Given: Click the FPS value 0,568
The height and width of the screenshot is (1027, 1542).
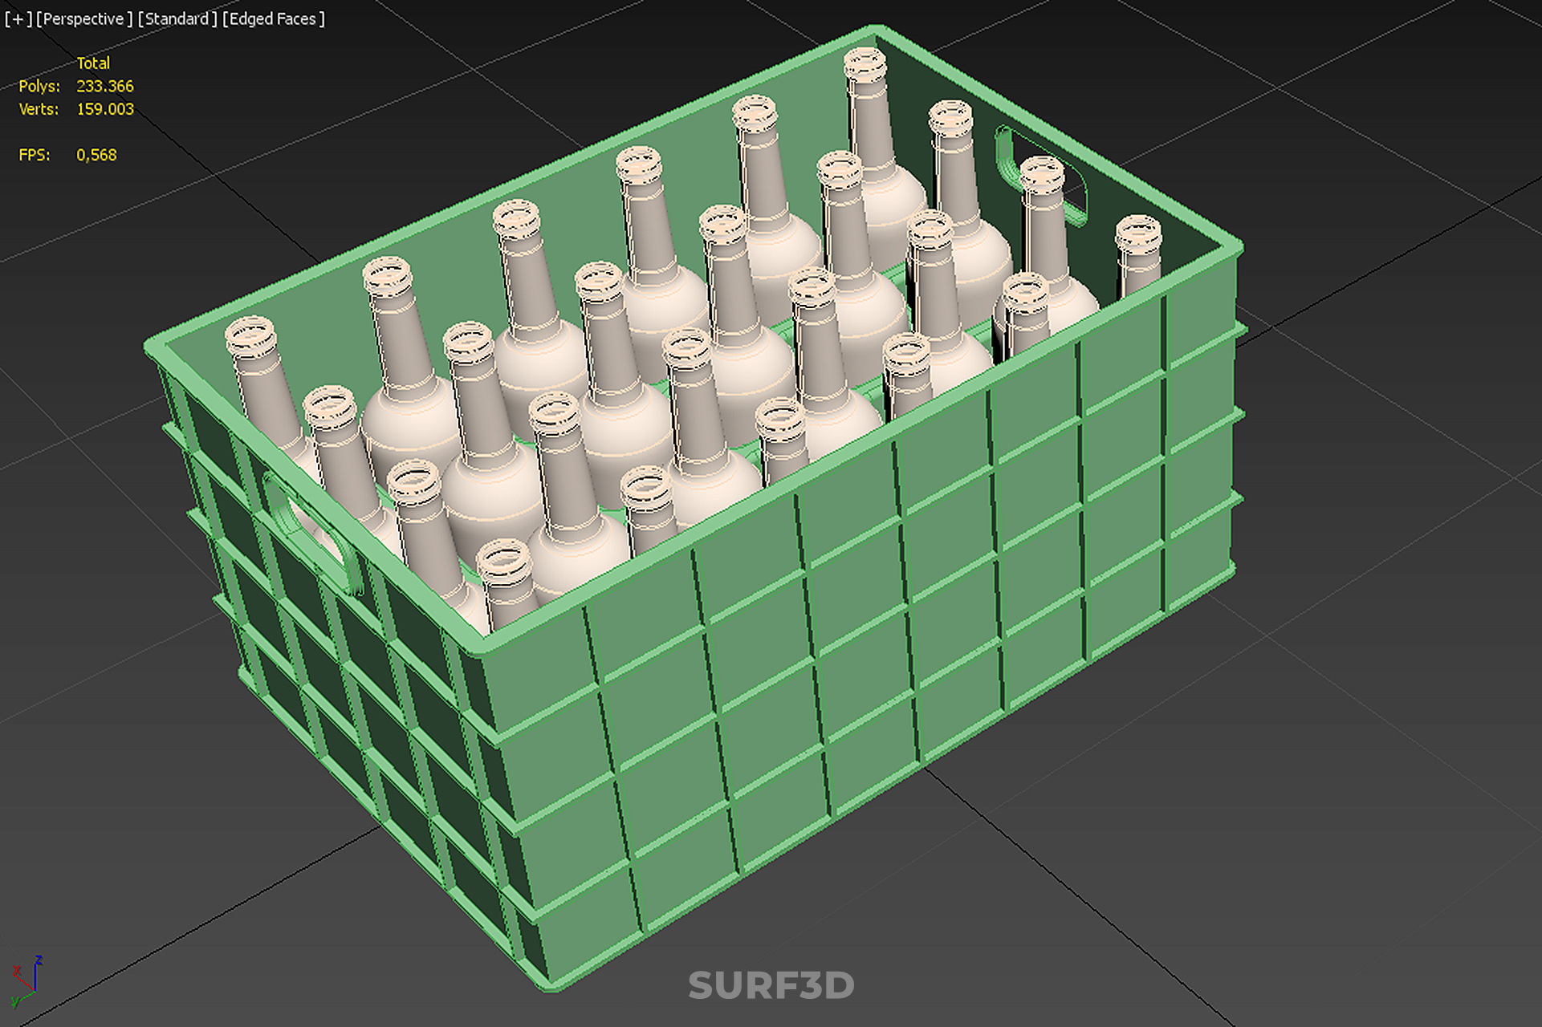Looking at the screenshot, I should click(x=96, y=155).
